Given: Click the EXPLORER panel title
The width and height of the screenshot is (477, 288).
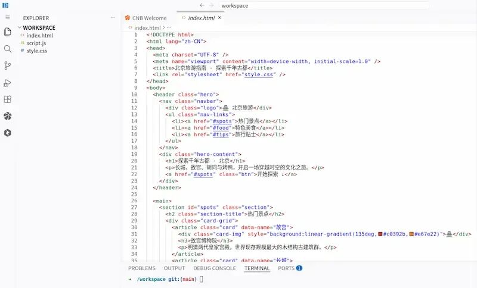Looking at the screenshot, I should [x=36, y=18].
